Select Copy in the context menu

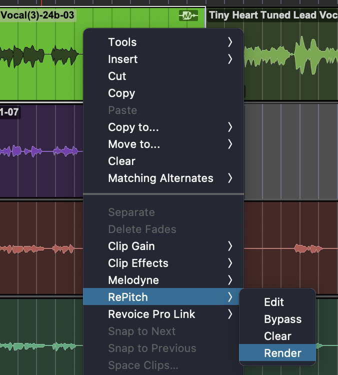point(121,93)
